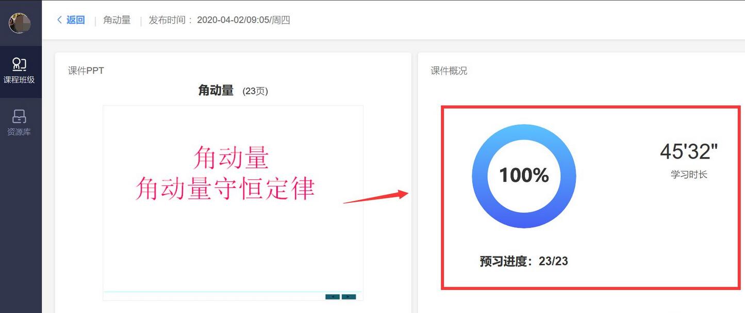Click the 角动量 breadcrumb in header
This screenshot has height=313, width=745.
point(117,20)
